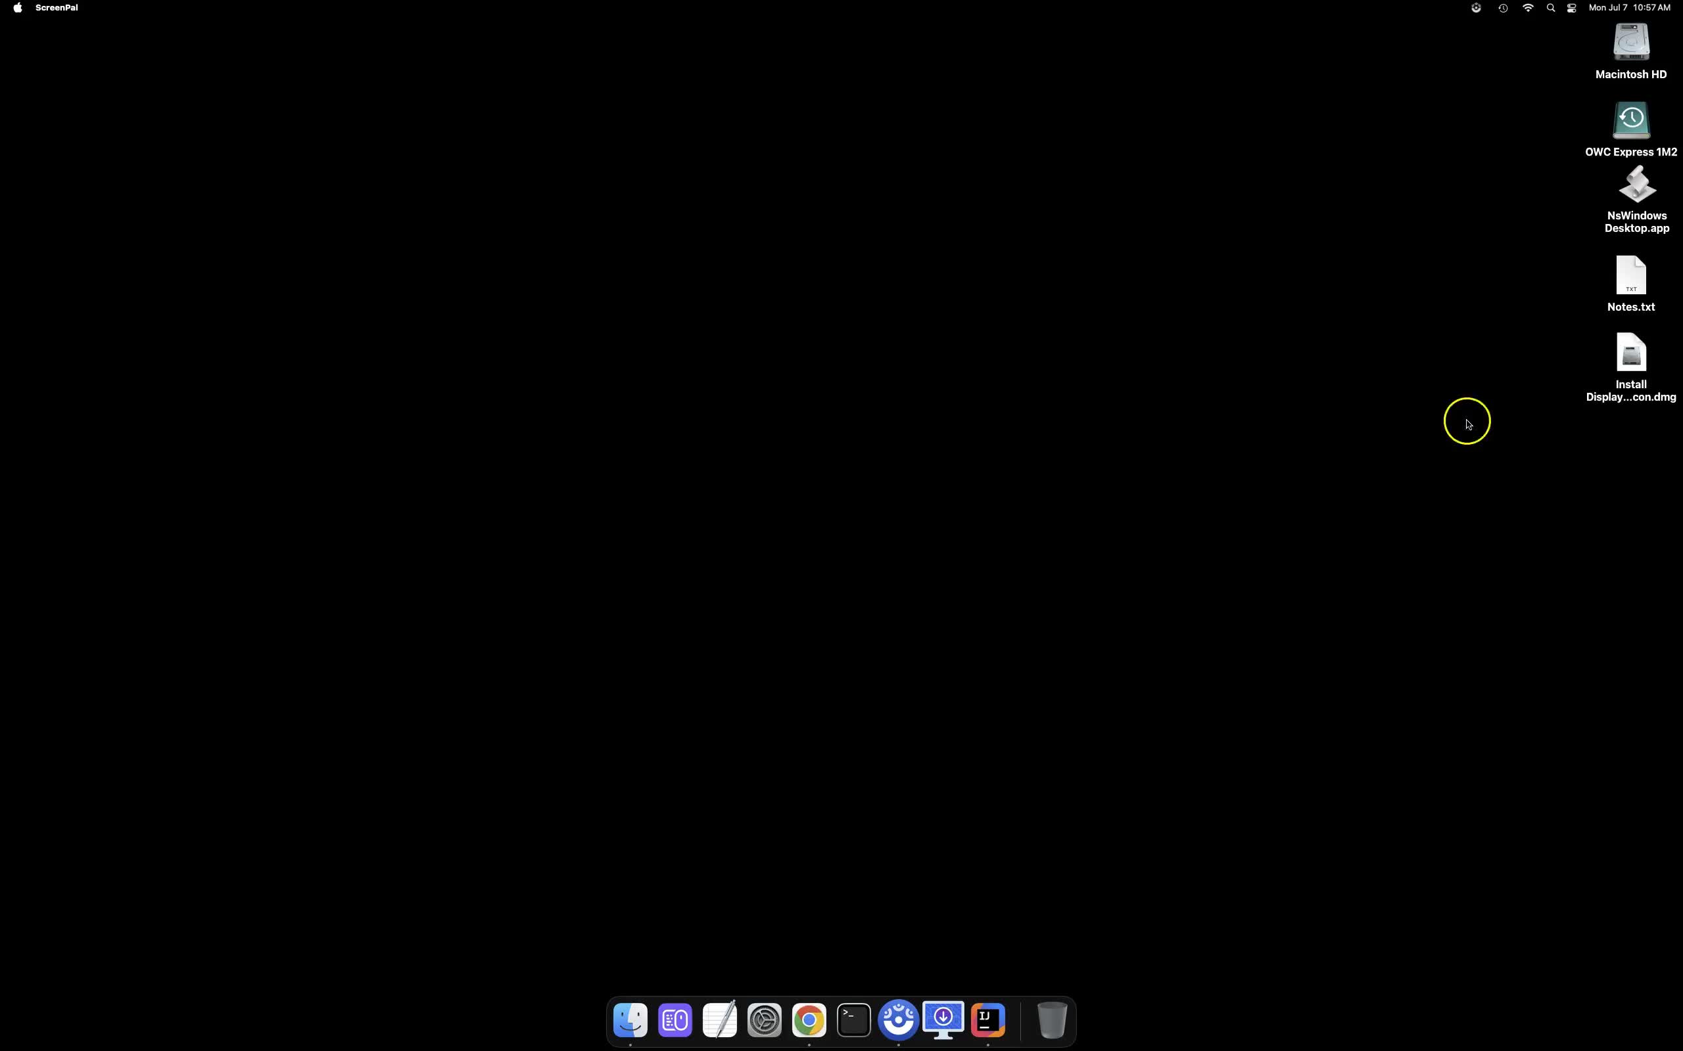Click the Macintosh HD label text
Screen dimensions: 1683x1051
(x=1631, y=74)
